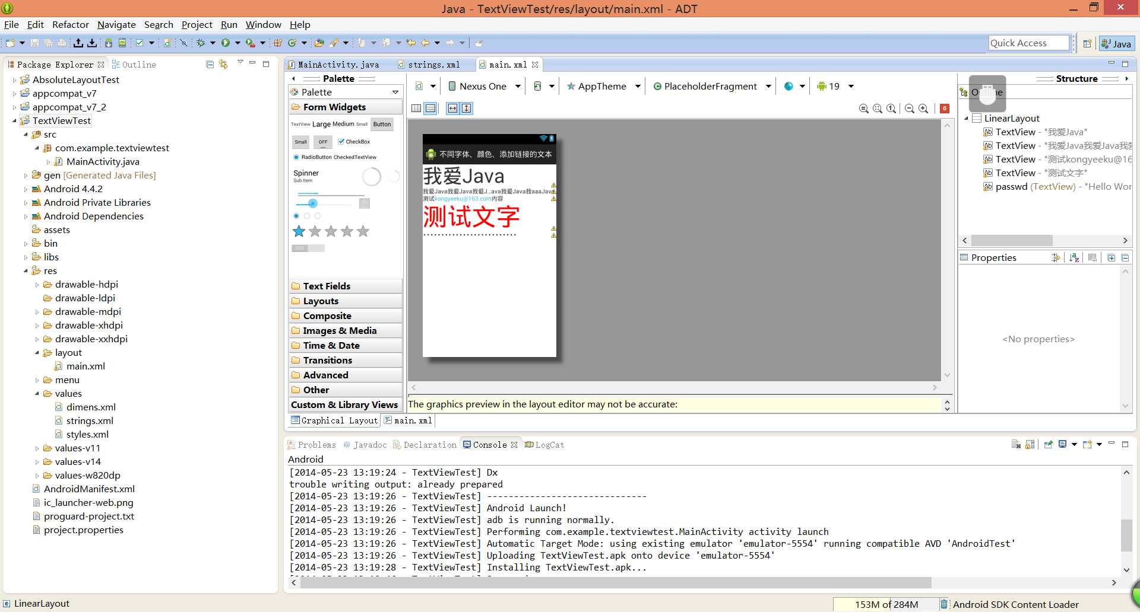Open the Palette options dropdown arrow
This screenshot has height=612, width=1140.
[x=395, y=92]
